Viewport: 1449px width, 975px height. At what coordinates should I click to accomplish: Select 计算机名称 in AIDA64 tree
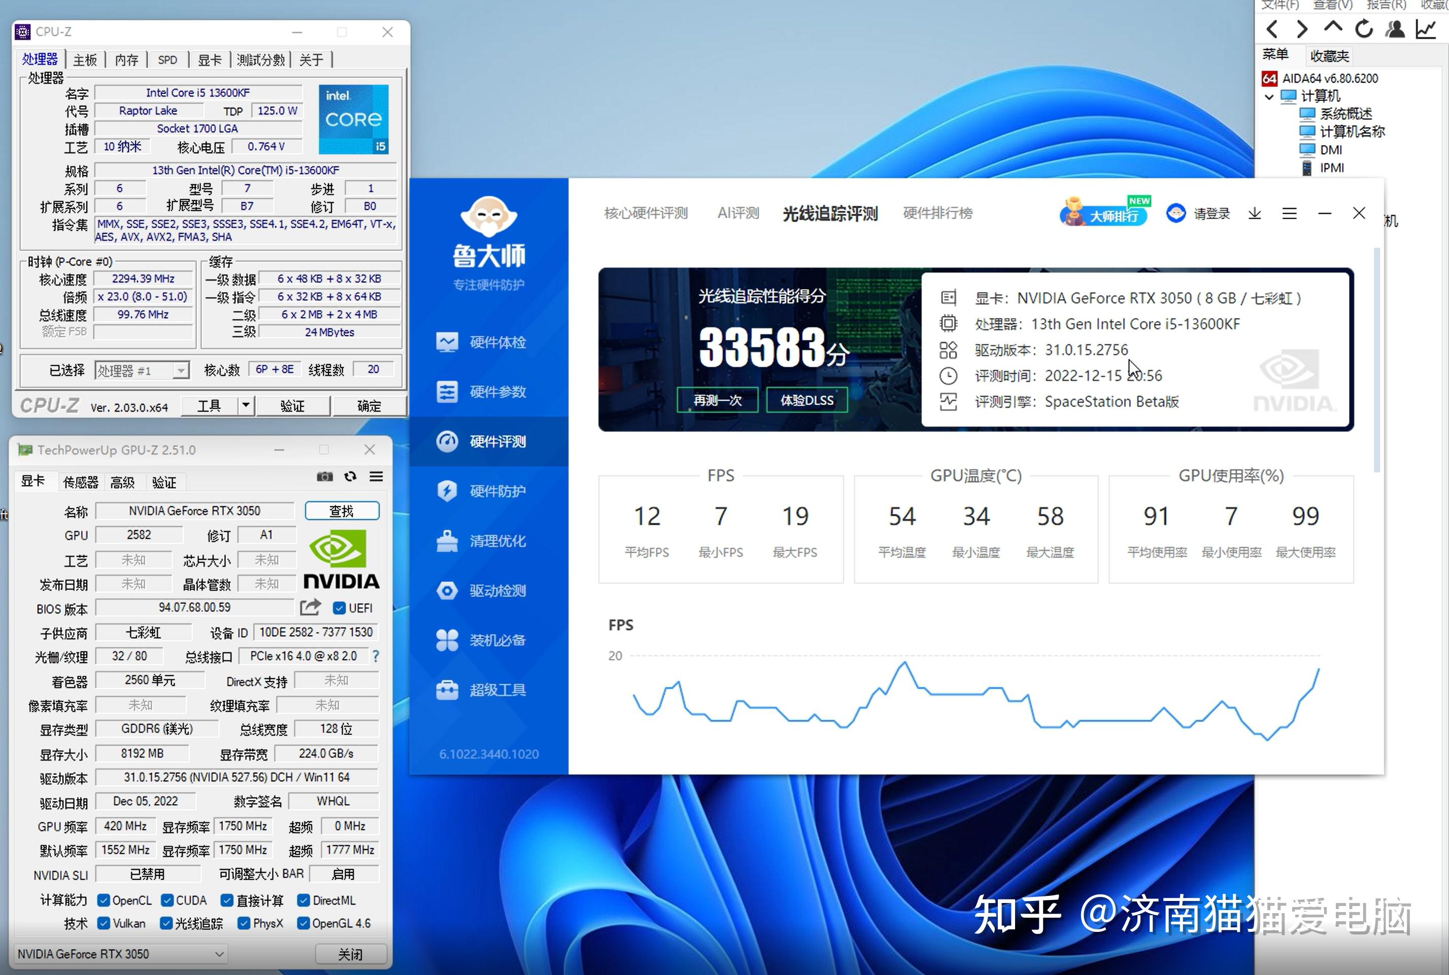(x=1342, y=132)
